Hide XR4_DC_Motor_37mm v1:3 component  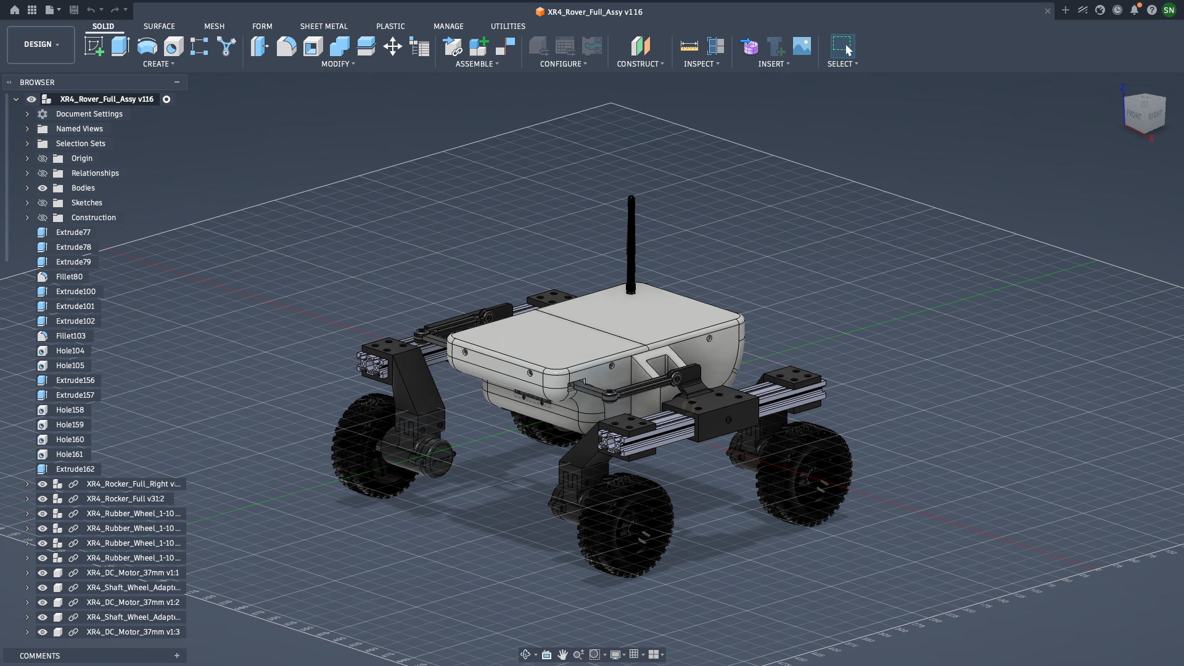(43, 632)
